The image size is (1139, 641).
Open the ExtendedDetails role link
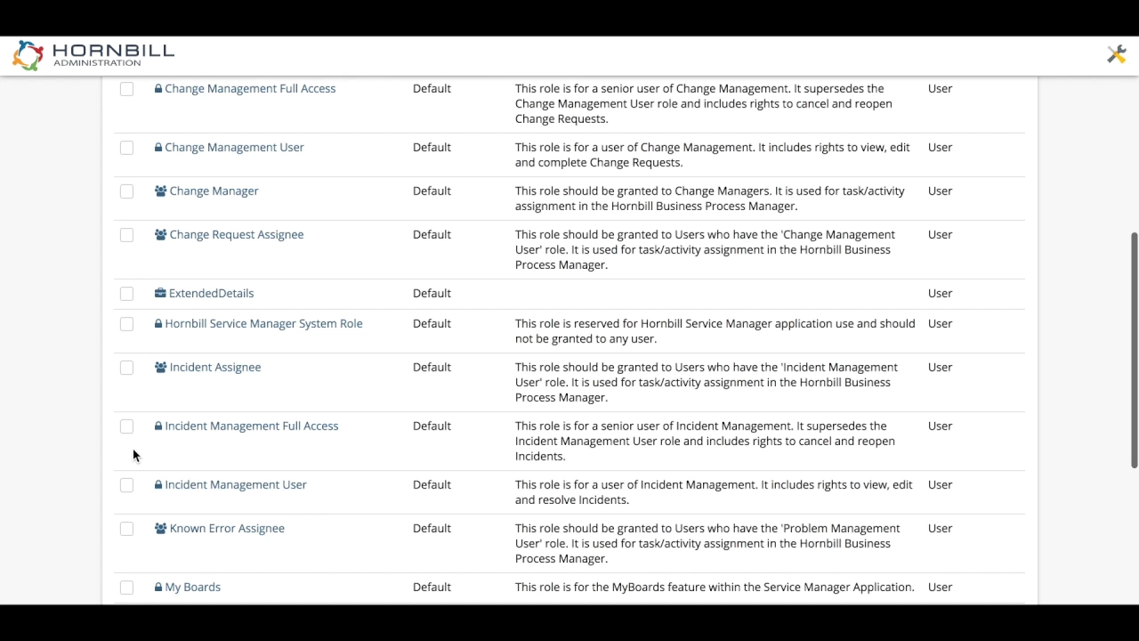211,294
